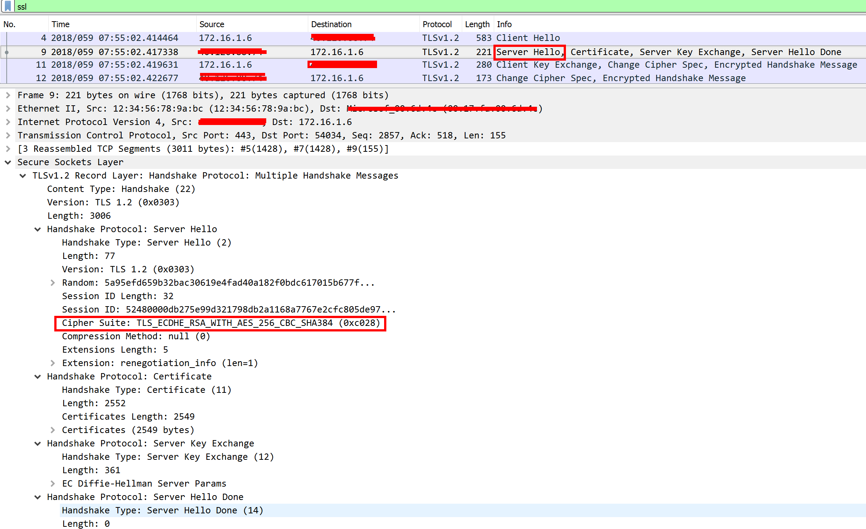The height and width of the screenshot is (529, 866).
Task: Expand EC Diffie-Hellman Server Params
Action: click(52, 484)
